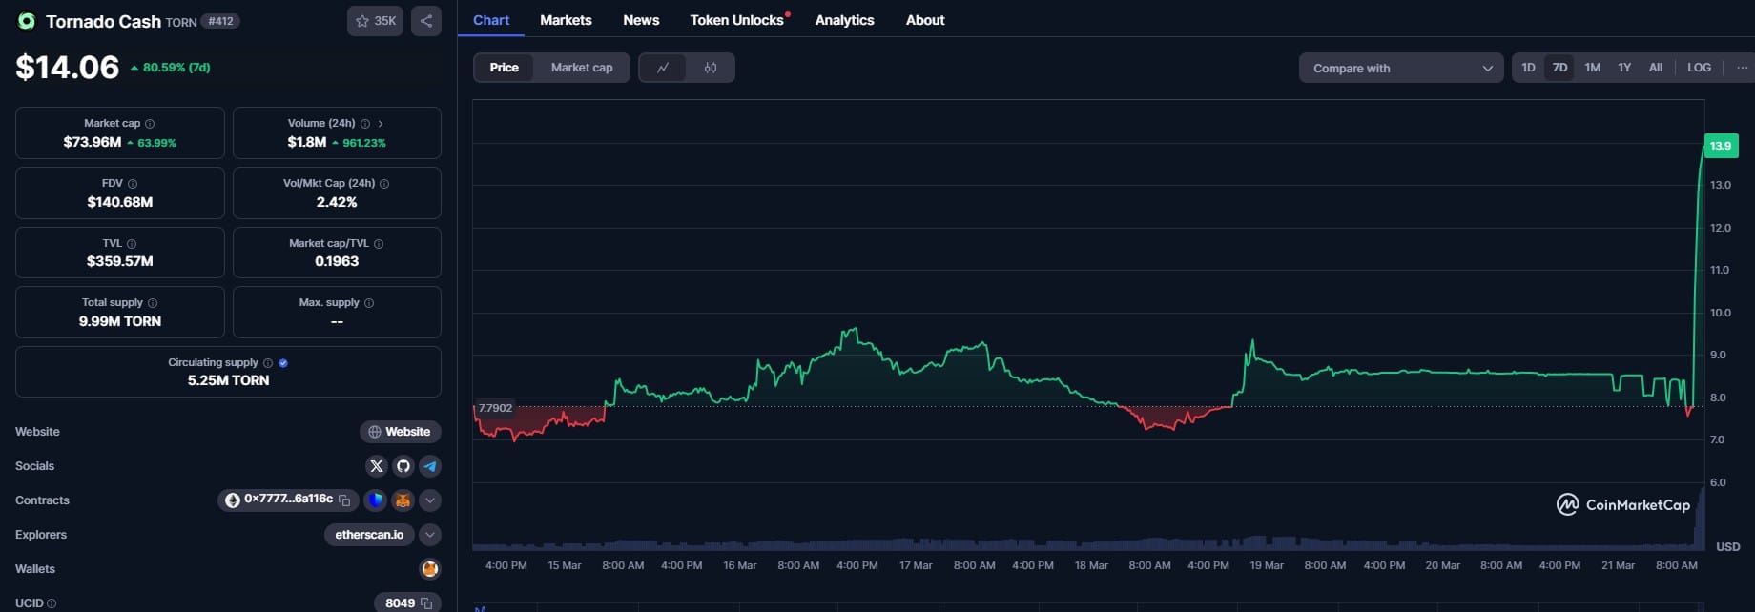
Task: Open the Website link button
Action: (400, 432)
